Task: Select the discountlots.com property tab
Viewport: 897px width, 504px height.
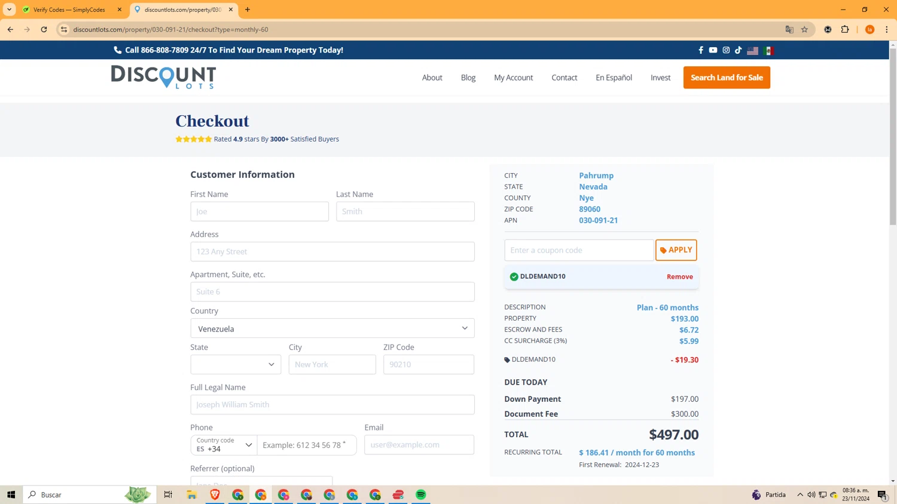Action: (182, 10)
